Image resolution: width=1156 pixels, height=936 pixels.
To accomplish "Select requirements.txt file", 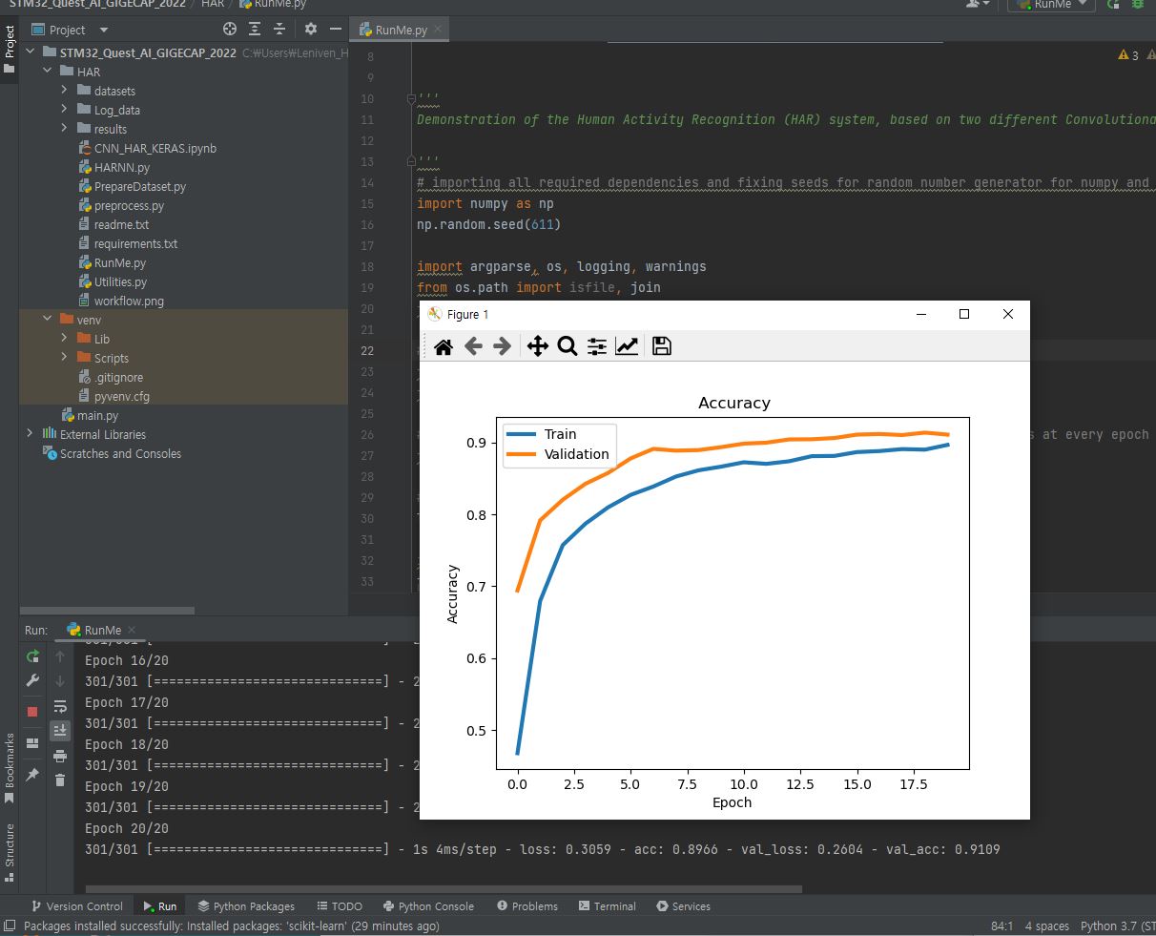I will click(x=128, y=243).
